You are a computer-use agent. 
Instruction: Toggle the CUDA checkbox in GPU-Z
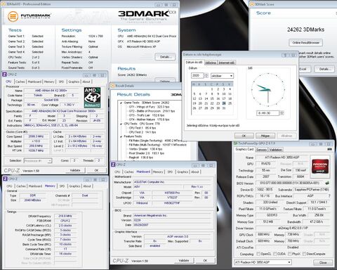pyautogui.click(x=275, y=254)
